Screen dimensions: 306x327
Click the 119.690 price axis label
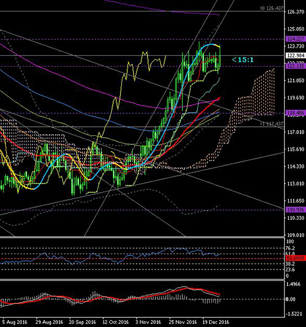pos(296,98)
